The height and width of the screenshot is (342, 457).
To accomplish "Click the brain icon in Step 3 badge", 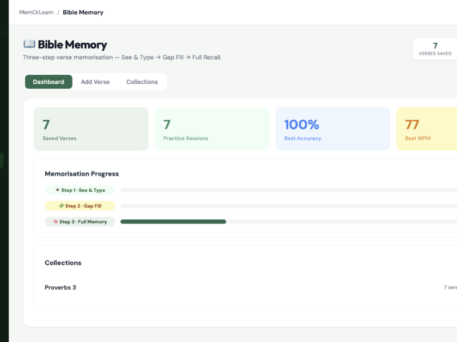I will (x=55, y=222).
